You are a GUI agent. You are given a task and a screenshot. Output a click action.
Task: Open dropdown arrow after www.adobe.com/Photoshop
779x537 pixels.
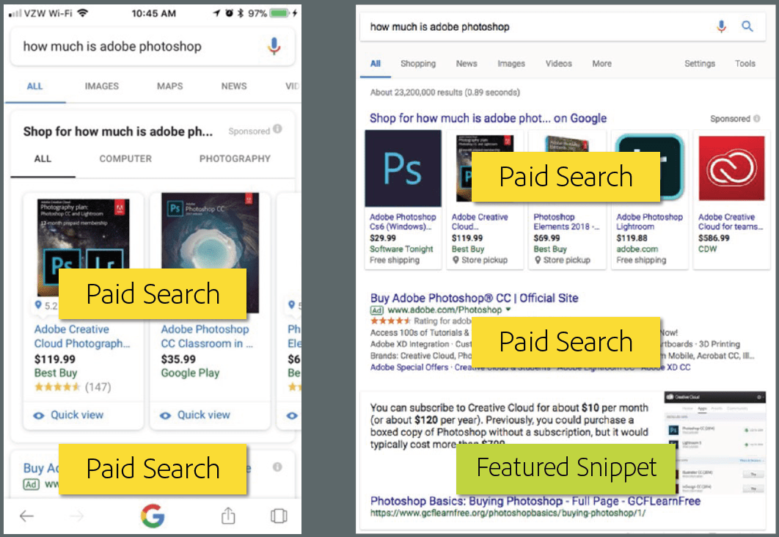pyautogui.click(x=508, y=310)
